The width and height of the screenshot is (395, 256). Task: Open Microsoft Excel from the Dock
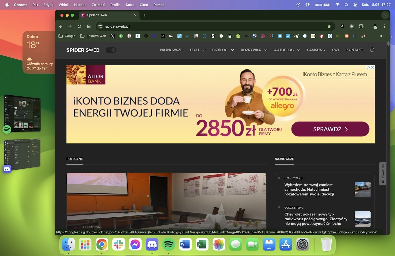pos(202,245)
